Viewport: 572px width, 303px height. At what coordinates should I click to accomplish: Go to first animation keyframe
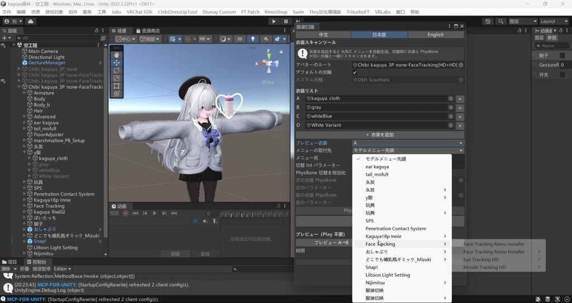(135, 213)
